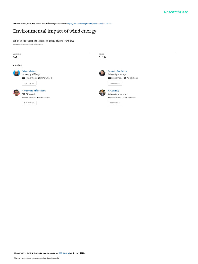Click the ResearchGate logo
This screenshot has width=198, height=264.
click(176, 12)
